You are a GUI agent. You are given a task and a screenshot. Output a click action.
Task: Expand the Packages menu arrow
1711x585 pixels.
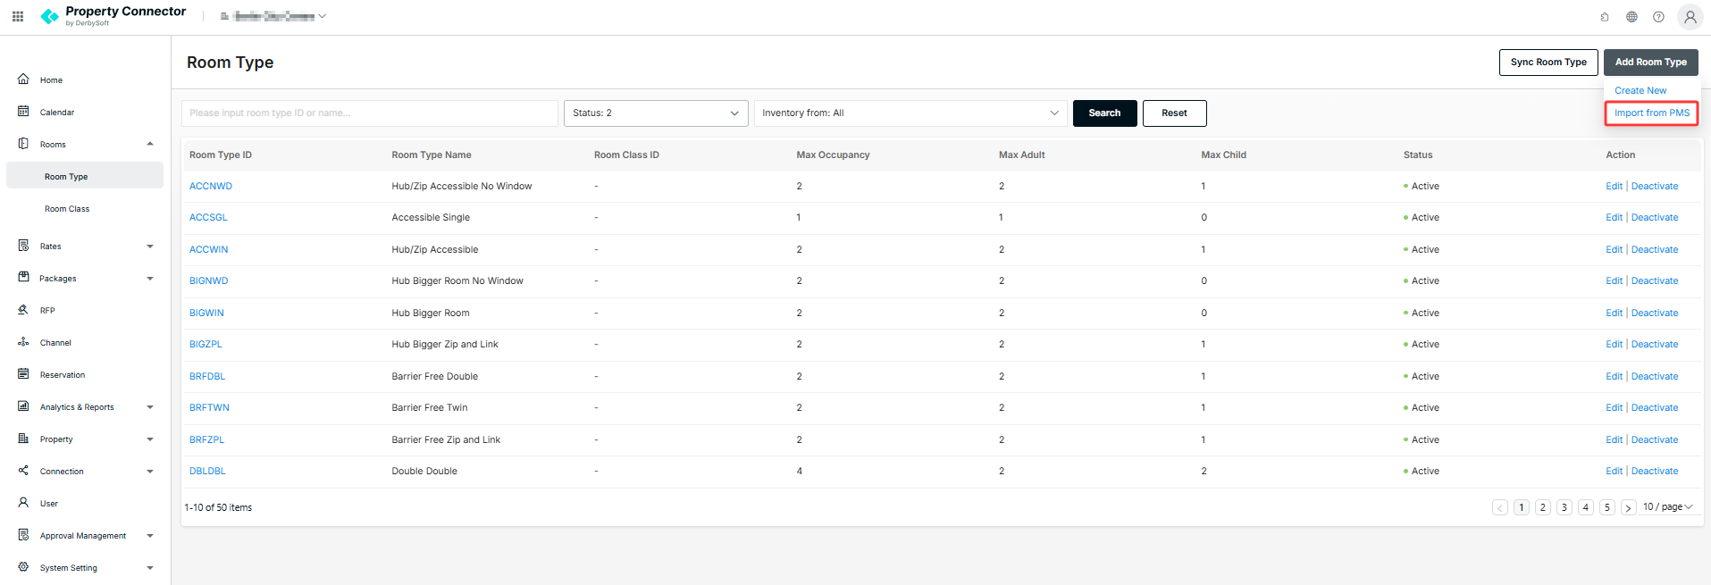tap(150, 279)
